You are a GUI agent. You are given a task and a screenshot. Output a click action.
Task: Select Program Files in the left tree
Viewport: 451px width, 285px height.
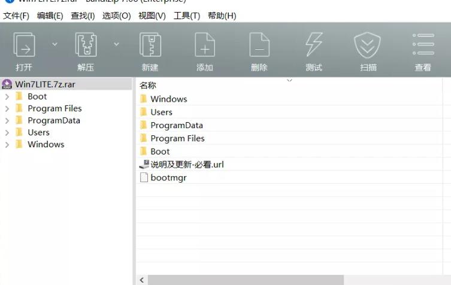(x=55, y=108)
